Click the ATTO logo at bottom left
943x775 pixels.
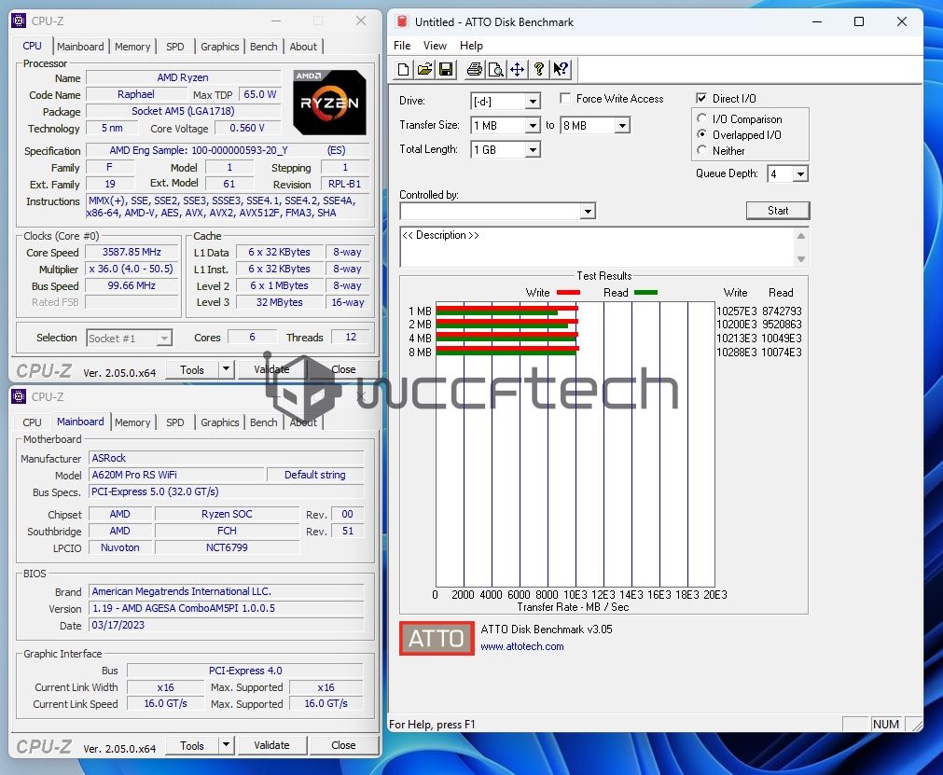click(x=436, y=638)
